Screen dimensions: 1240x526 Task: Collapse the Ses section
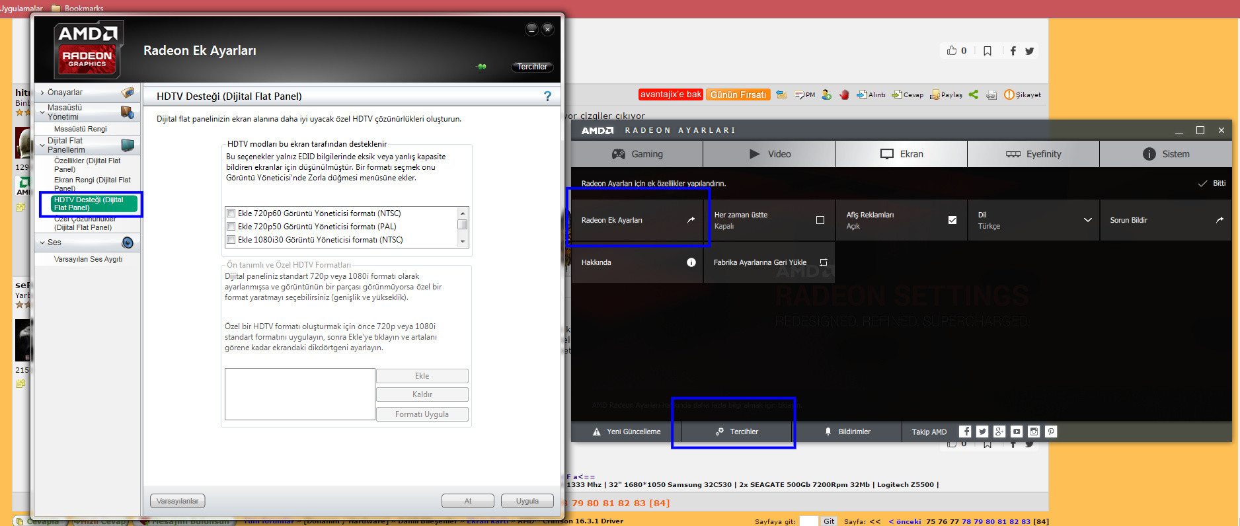(x=42, y=243)
